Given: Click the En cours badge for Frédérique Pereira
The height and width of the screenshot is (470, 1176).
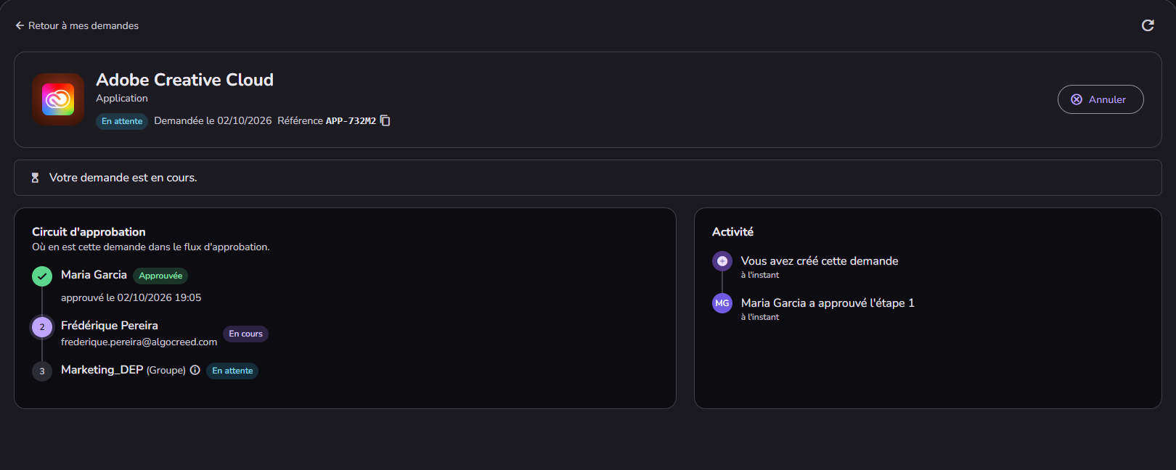Looking at the screenshot, I should (x=245, y=334).
